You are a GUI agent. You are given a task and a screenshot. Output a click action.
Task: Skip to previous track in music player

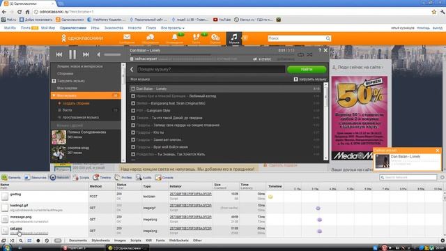click(59, 54)
